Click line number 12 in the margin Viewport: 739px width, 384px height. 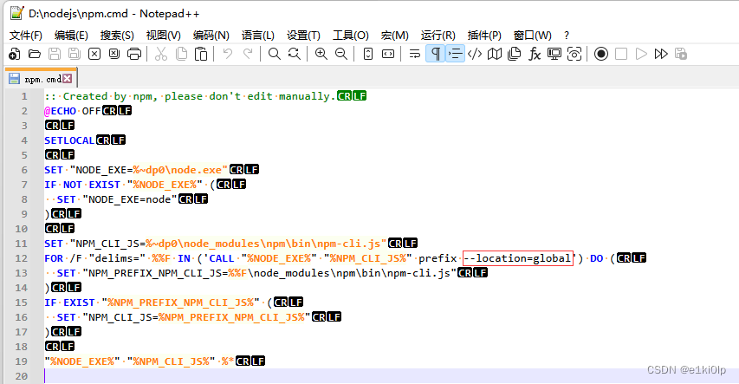[21, 258]
